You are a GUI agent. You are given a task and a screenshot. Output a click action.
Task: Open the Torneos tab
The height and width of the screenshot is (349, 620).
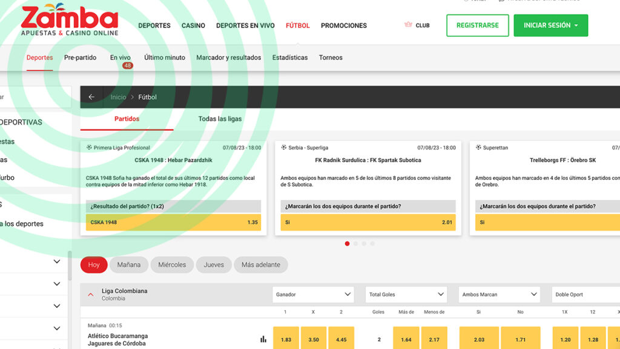click(331, 58)
